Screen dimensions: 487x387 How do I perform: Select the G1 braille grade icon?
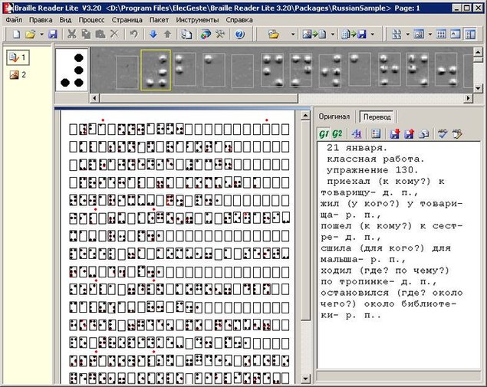[325, 134]
